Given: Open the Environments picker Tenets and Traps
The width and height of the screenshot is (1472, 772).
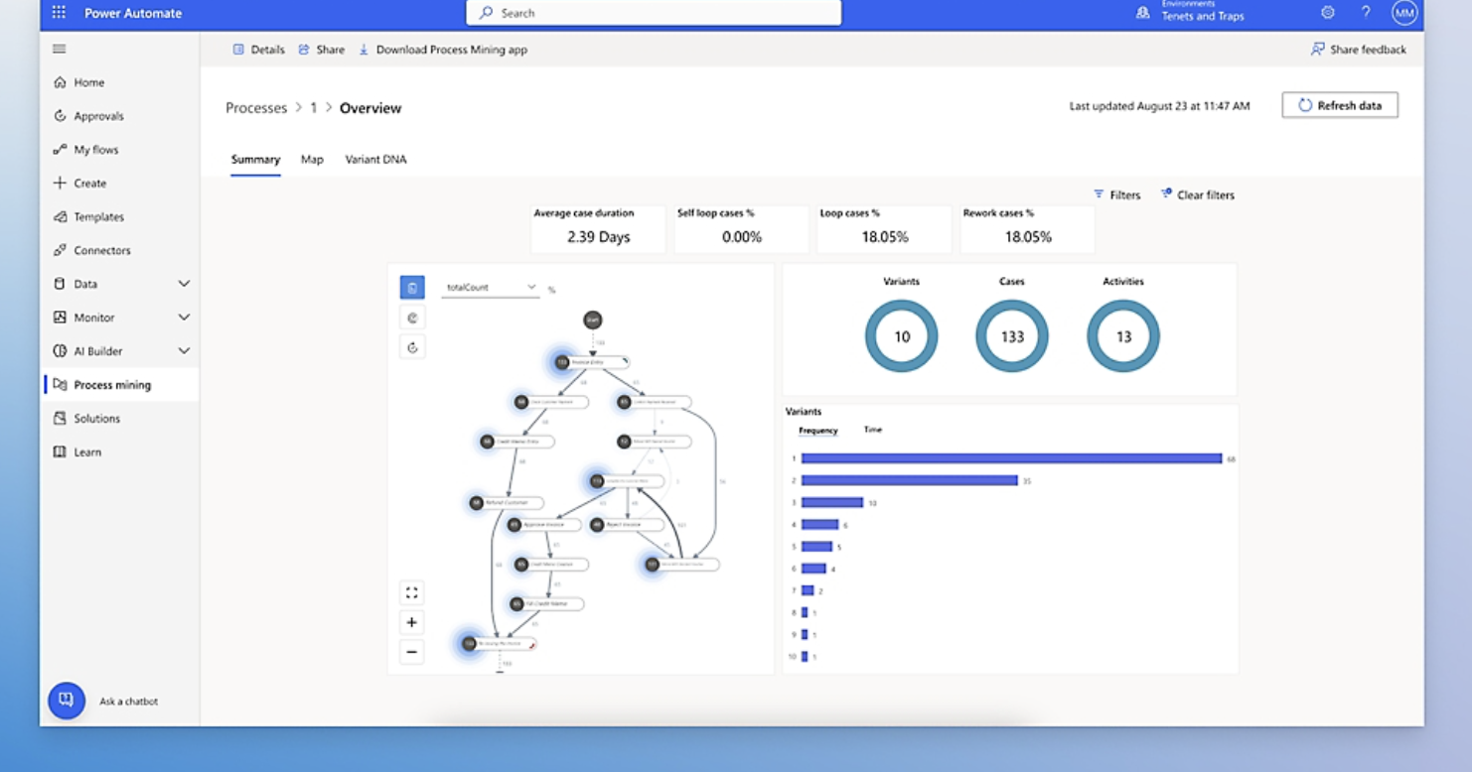Looking at the screenshot, I should [1191, 12].
